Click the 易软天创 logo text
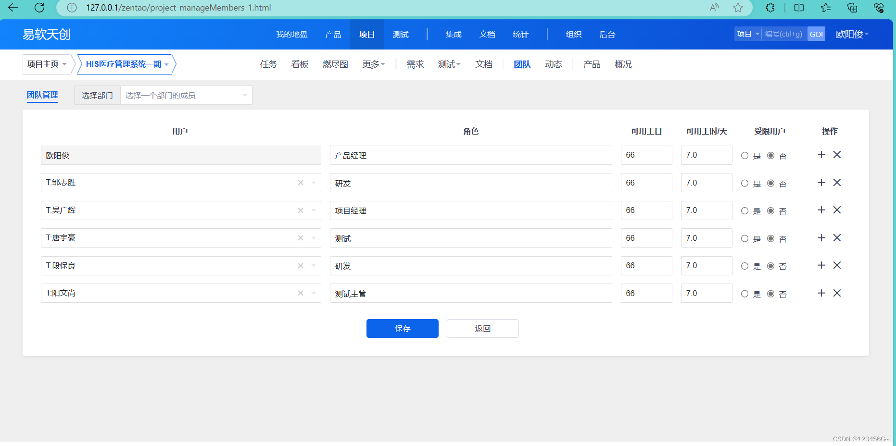The image size is (896, 446). (x=47, y=34)
